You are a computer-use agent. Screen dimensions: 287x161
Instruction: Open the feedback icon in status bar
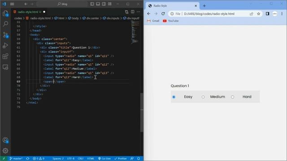point(132,158)
